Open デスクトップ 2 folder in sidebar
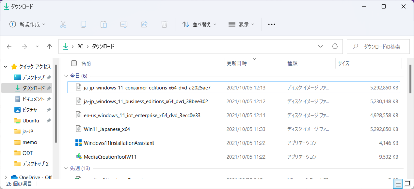 click(32, 163)
